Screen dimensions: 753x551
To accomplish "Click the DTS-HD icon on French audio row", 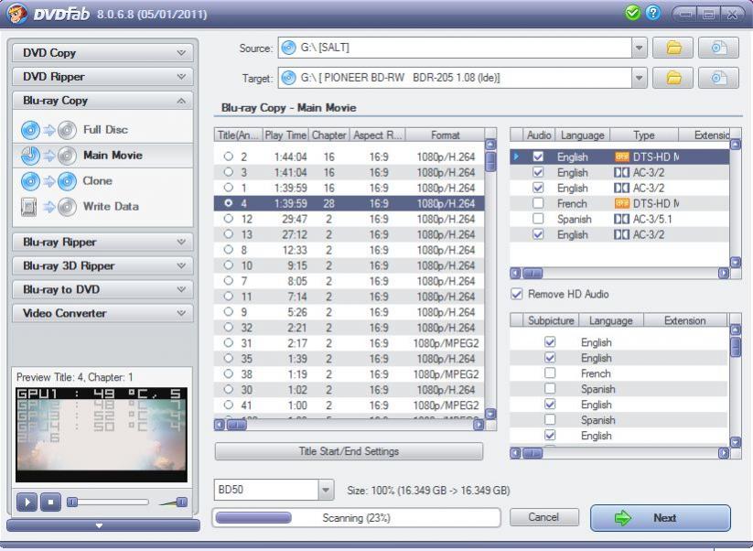I will 622,204.
